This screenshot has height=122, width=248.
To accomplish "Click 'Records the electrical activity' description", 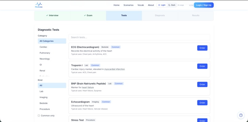I will [x=92, y=51].
